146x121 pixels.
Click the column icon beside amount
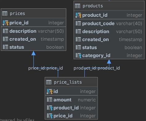pyautogui.click(x=50, y=100)
